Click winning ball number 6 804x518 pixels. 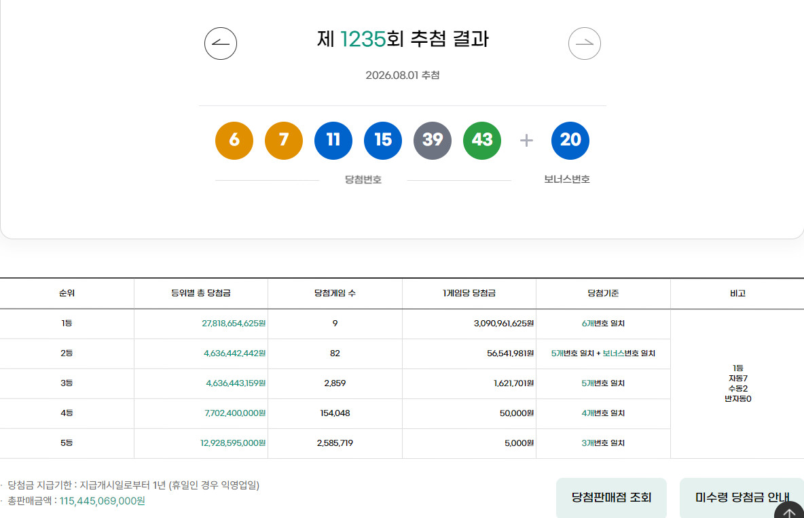click(234, 141)
